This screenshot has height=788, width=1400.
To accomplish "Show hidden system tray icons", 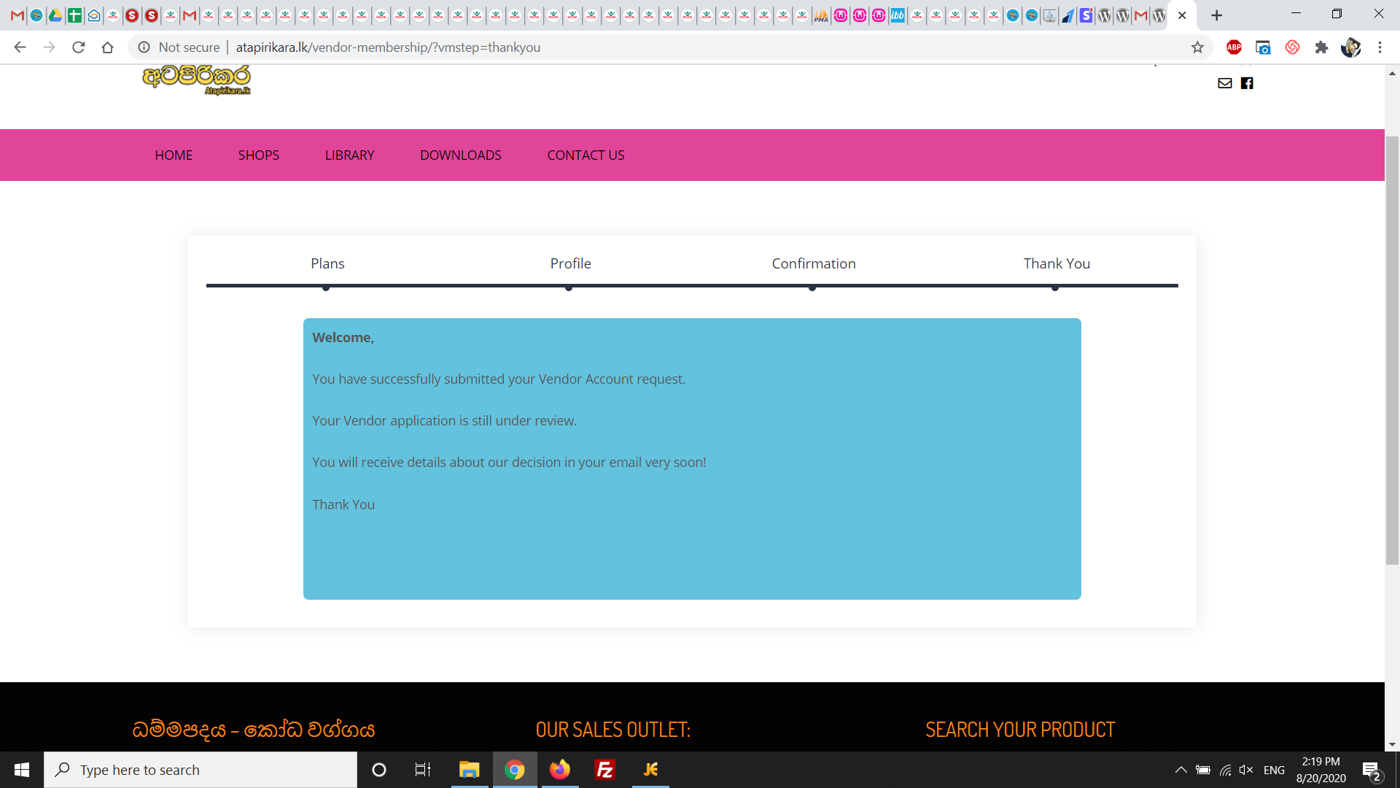I will tap(1181, 770).
